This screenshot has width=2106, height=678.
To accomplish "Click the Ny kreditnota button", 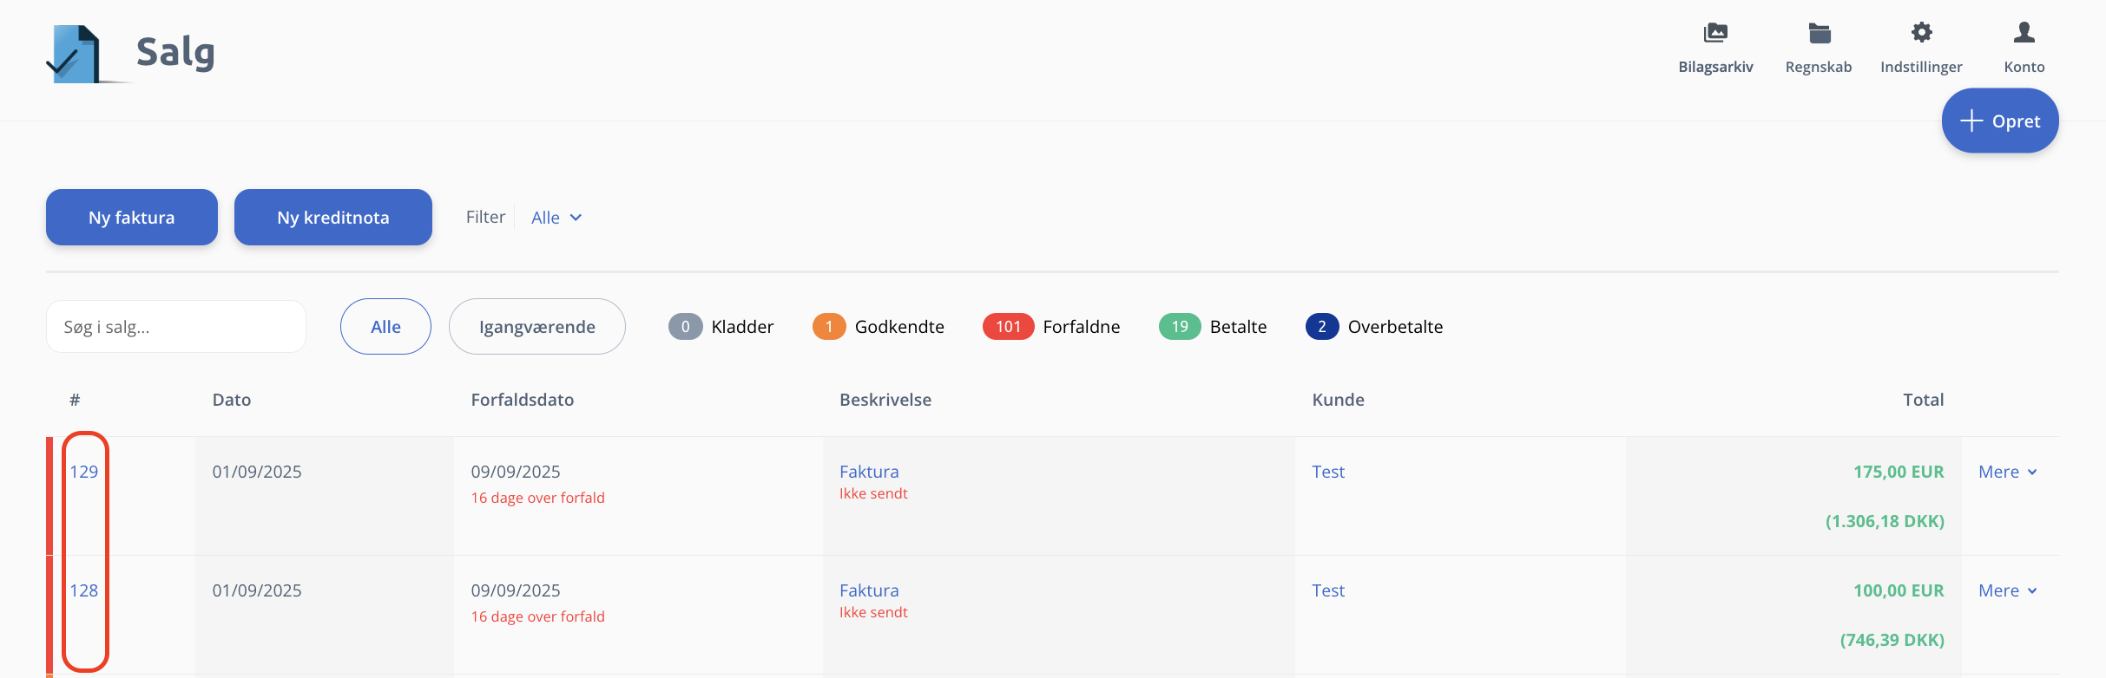I will click(x=333, y=218).
